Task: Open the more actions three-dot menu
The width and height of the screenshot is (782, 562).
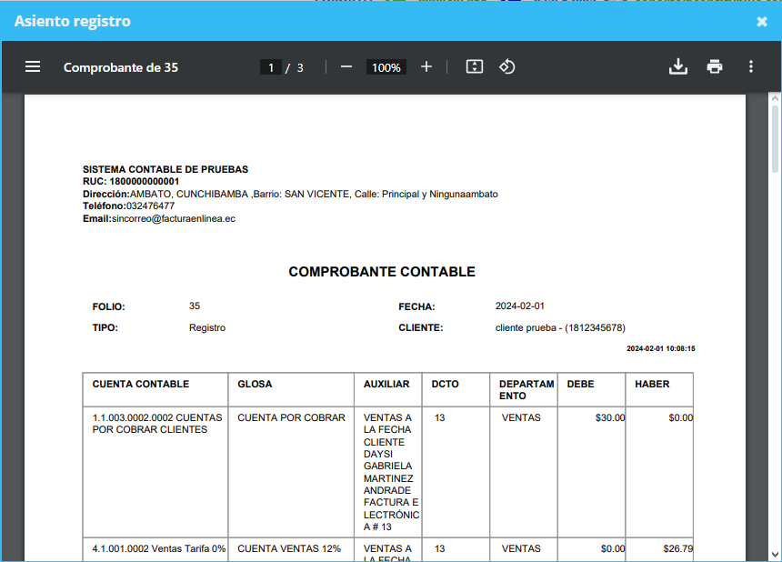Action: (751, 66)
